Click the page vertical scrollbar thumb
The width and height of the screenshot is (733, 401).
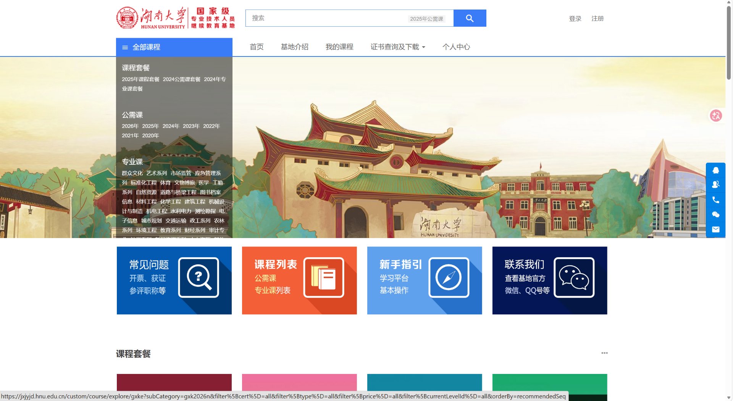click(729, 42)
